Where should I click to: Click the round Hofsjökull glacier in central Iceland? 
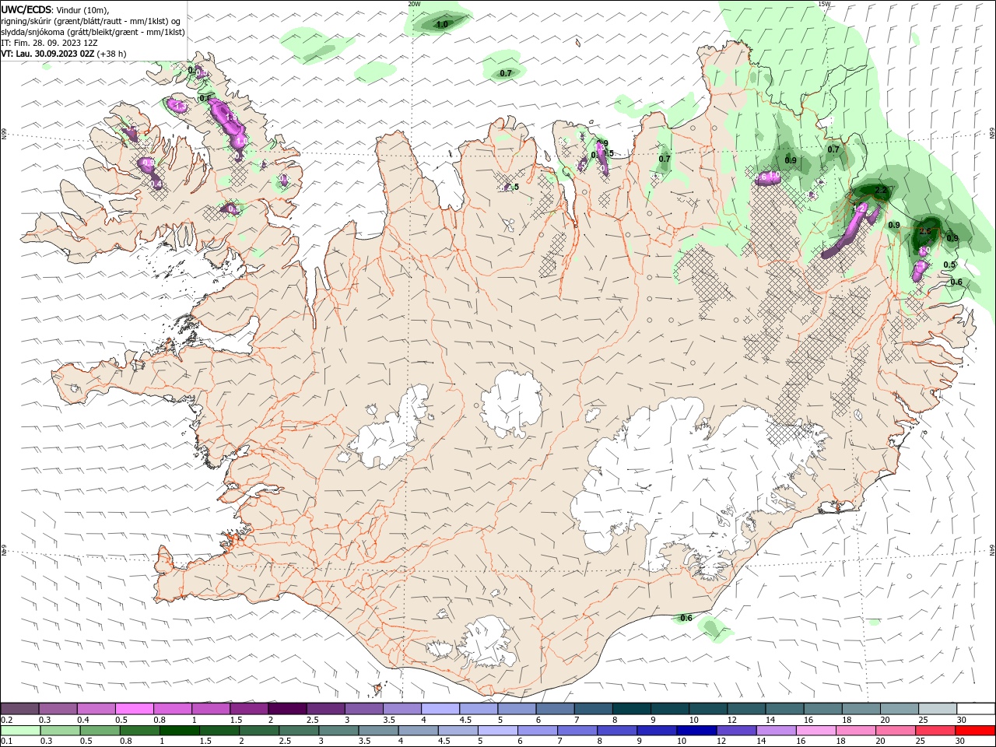click(x=511, y=404)
